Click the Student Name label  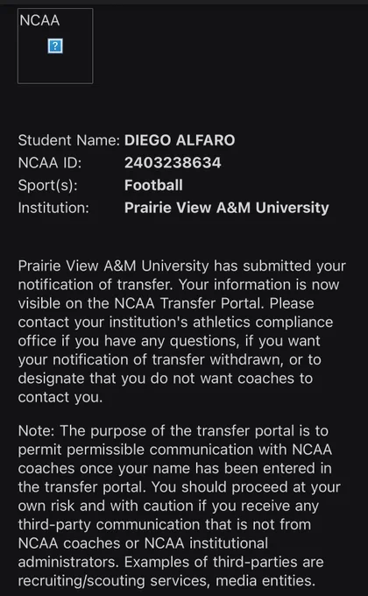tap(69, 140)
